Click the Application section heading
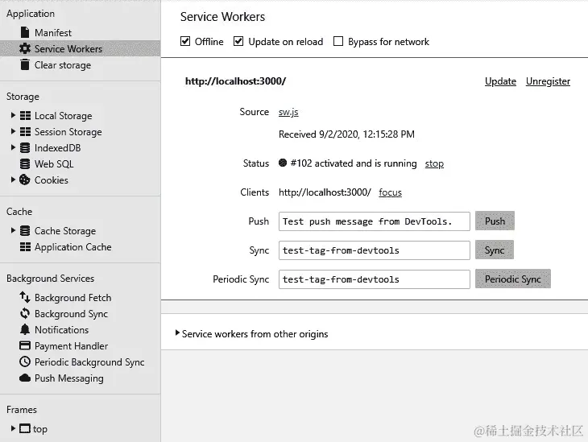Screen dimensions: 588x442 click(x=31, y=14)
